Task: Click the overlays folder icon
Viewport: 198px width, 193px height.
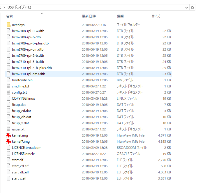Action: coord(8,25)
